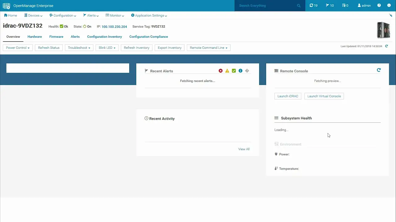Open the warranty icon showing 0
The height and width of the screenshot is (222, 396).
click(345, 5)
